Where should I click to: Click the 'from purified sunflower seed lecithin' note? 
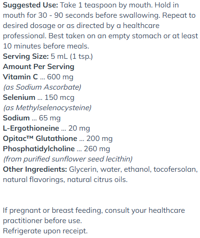(68, 159)
